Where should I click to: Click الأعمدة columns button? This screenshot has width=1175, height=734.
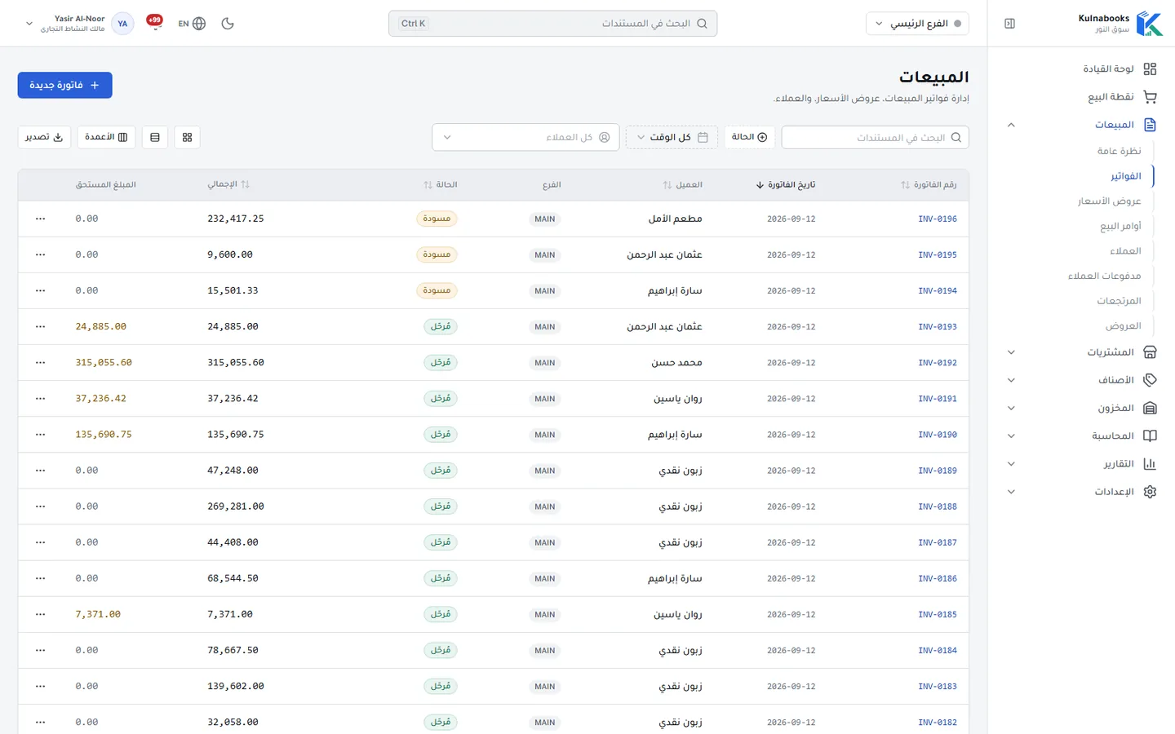(x=106, y=137)
